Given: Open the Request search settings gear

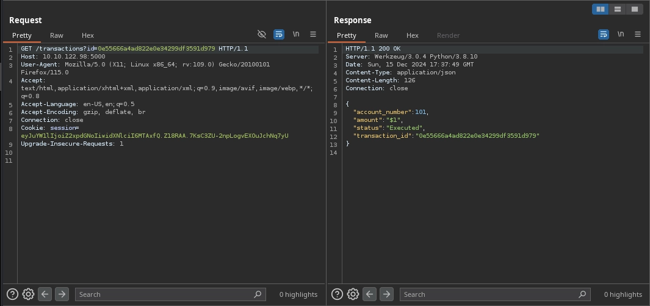Looking at the screenshot, I should click(x=28, y=294).
